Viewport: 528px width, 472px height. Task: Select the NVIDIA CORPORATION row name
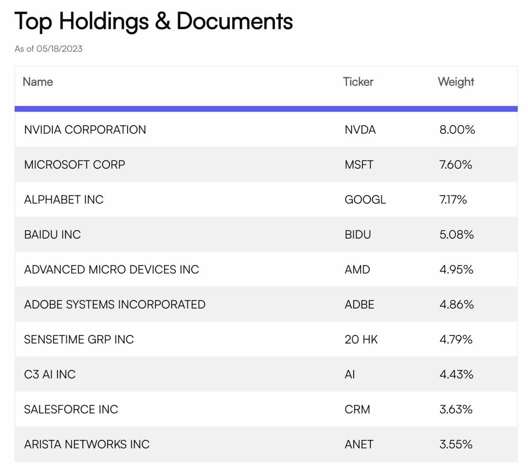pos(85,130)
